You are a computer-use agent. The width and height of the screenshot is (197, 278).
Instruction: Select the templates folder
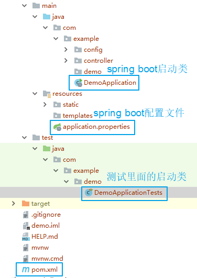[78, 116]
